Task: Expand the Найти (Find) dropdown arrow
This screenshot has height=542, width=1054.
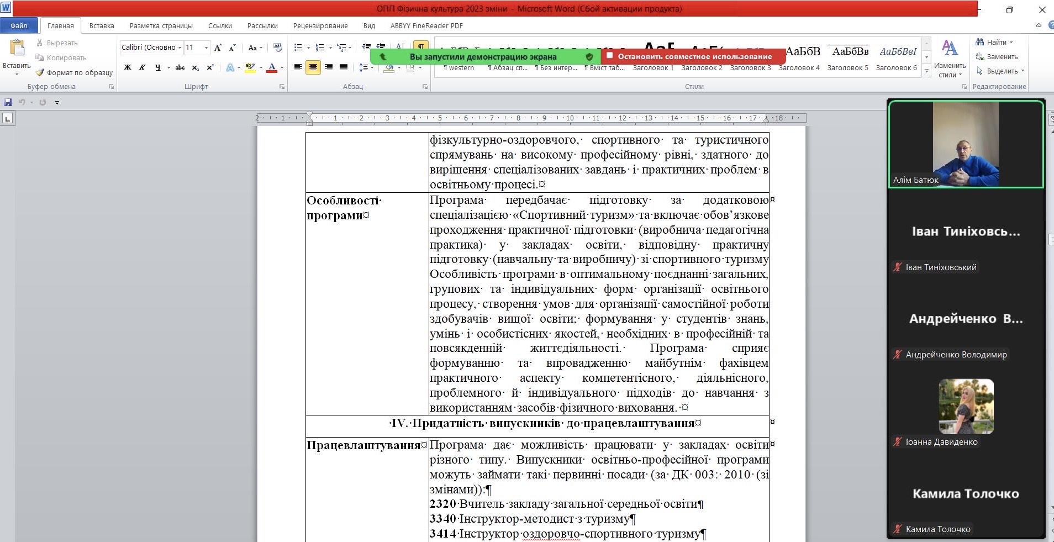Action: (x=1011, y=43)
